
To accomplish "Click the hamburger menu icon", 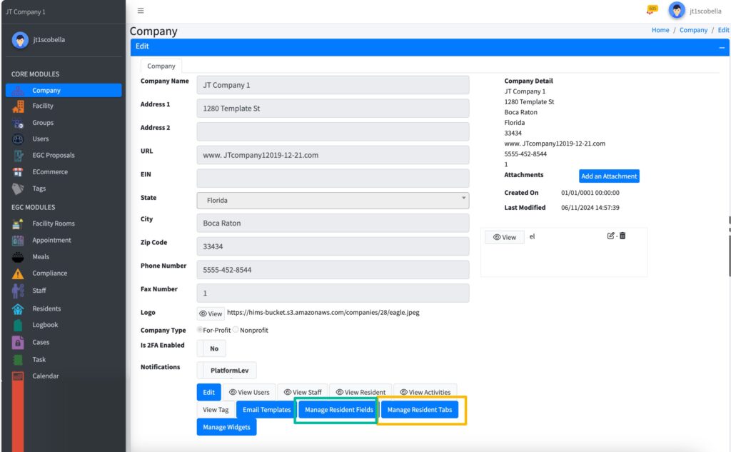I will pos(141,11).
